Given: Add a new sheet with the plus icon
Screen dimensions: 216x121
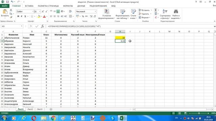Looking at the screenshot, I should pyautogui.click(x=51, y=109).
